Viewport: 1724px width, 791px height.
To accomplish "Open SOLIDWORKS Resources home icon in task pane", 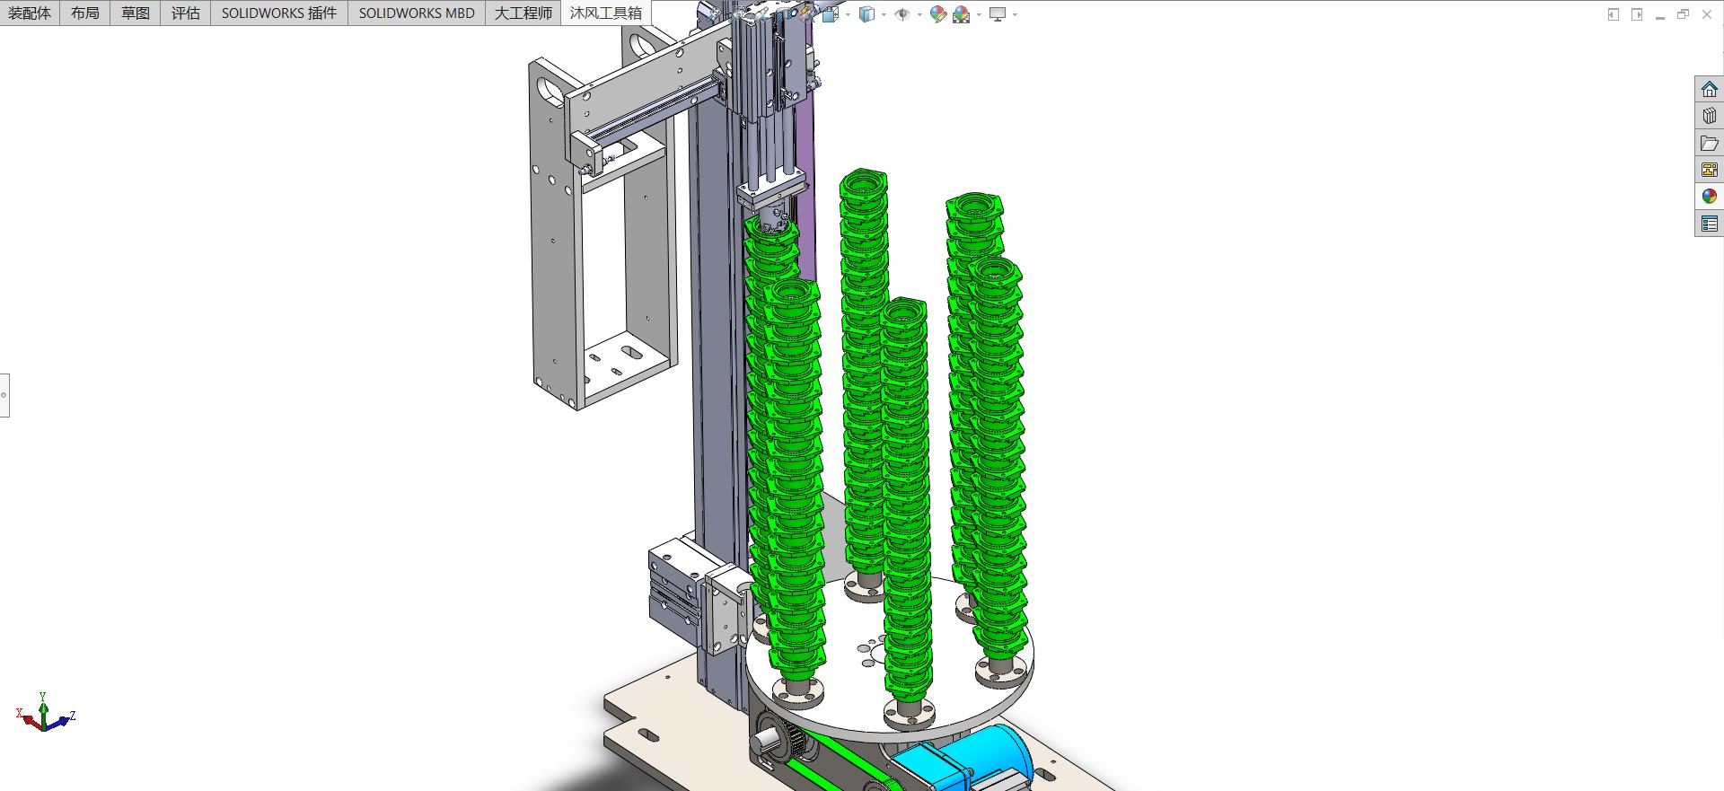I will 1709,90.
